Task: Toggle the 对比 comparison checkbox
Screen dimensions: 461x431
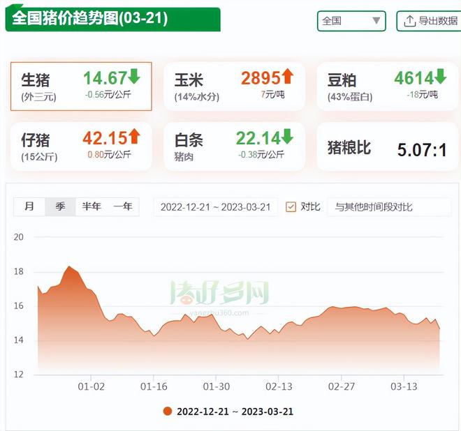Action: (291, 207)
